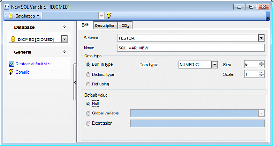Screen dimensions: 273x146
Task: Open the toolbar combo box dropdown
Action: [101, 16]
